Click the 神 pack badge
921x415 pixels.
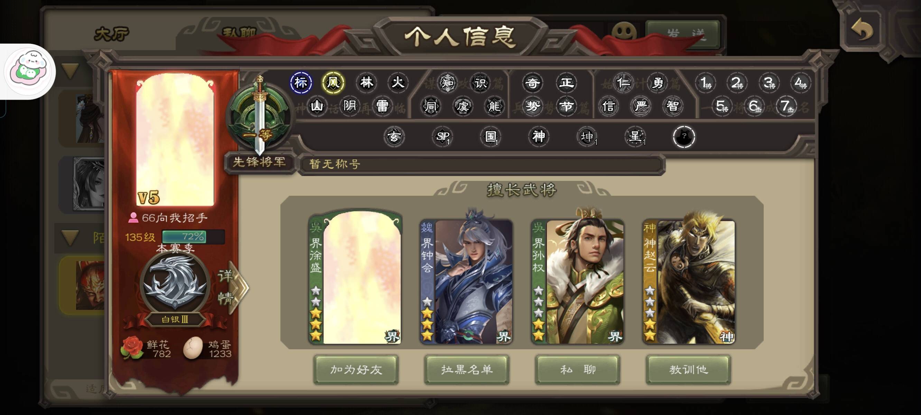(539, 136)
